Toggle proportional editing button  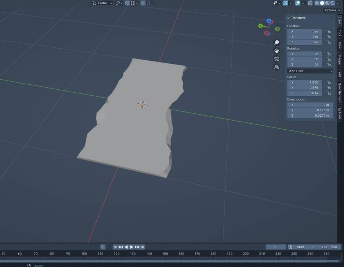point(143,3)
